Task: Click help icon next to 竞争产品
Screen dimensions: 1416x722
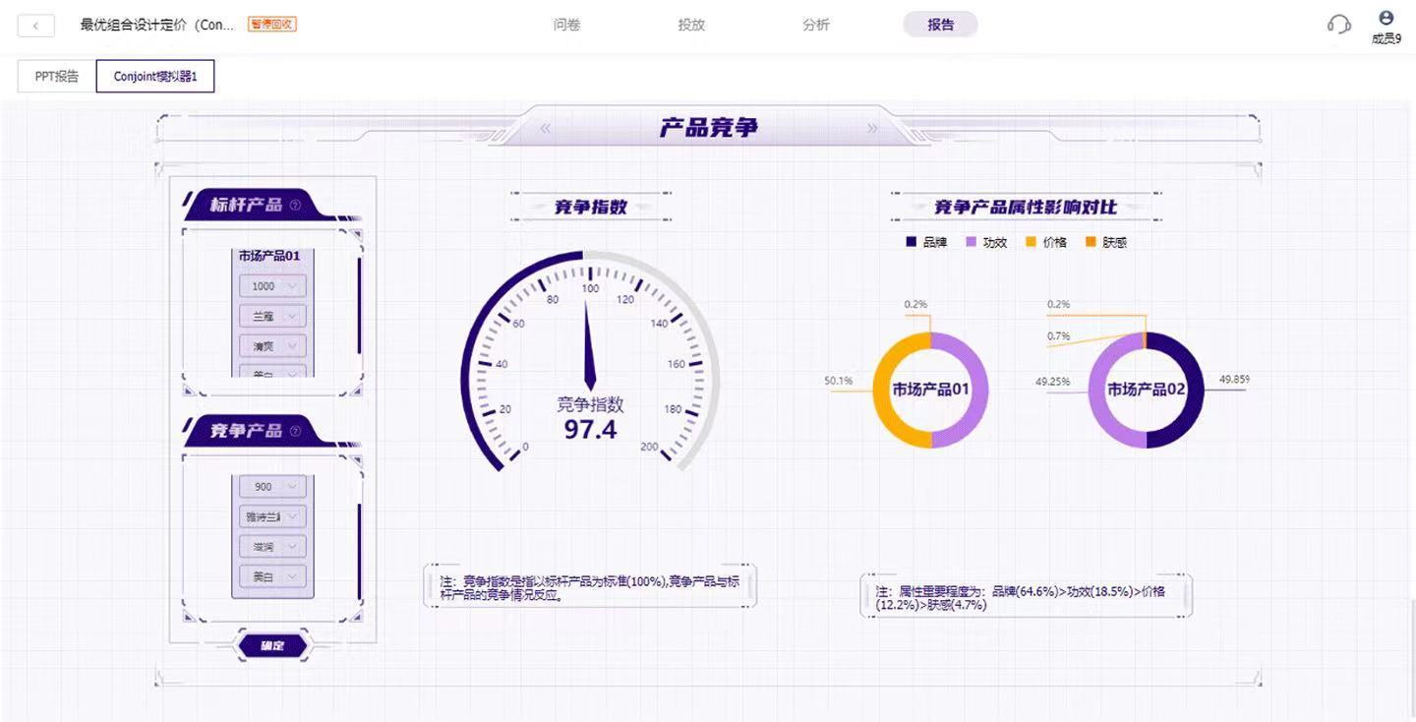Action: pos(295,431)
